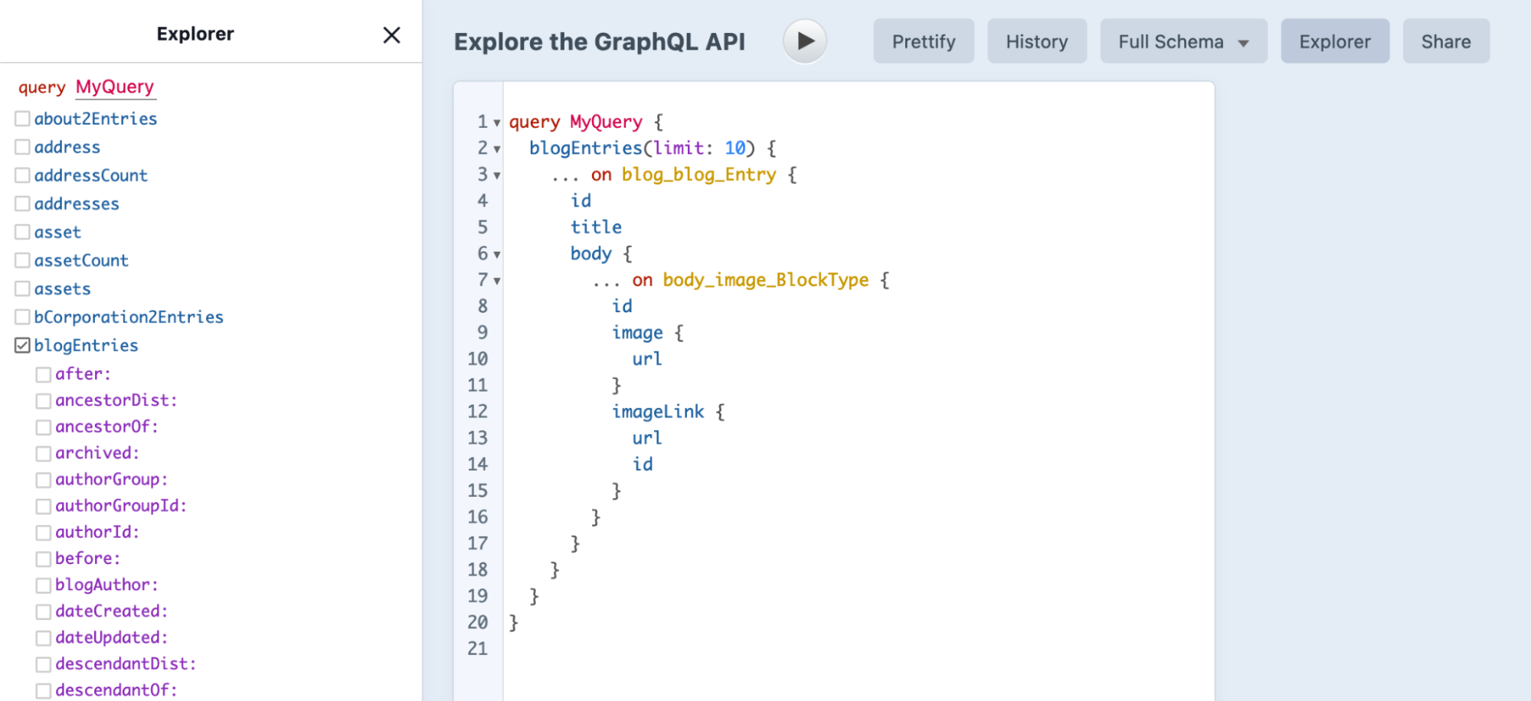Click the title field on line 5
The height and width of the screenshot is (701, 1531).
pyautogui.click(x=596, y=227)
